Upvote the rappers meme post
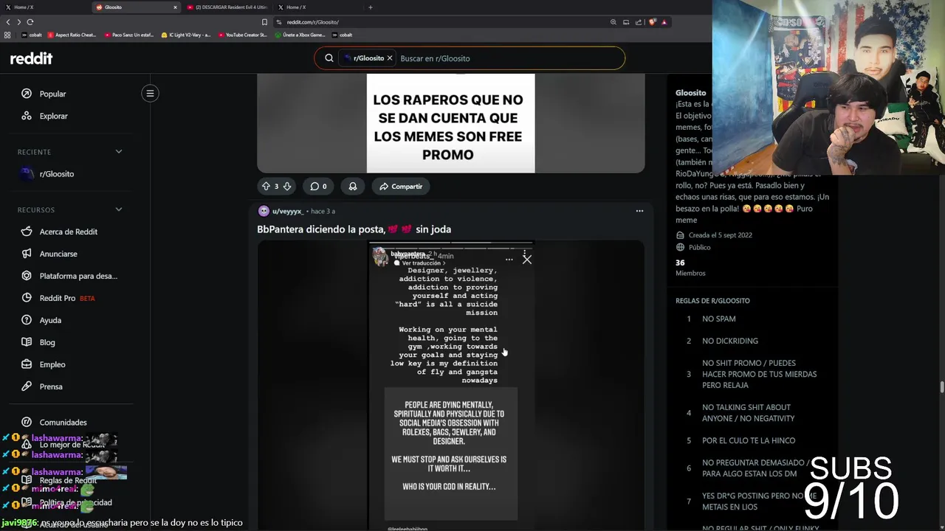The image size is (945, 531). point(266,187)
